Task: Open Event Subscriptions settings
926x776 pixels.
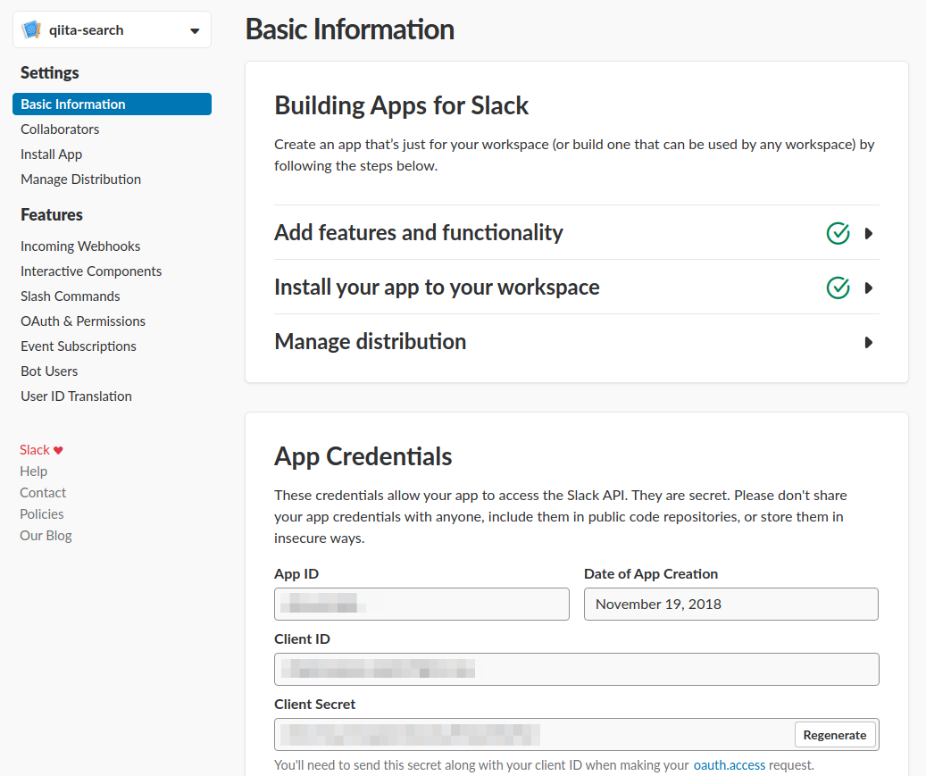Action: 79,346
